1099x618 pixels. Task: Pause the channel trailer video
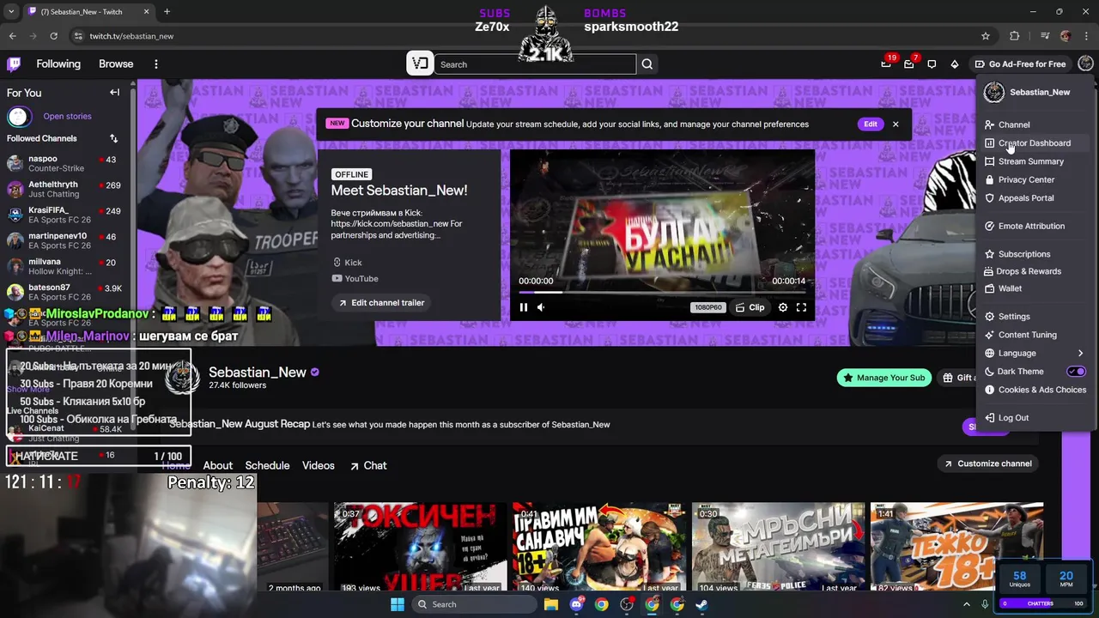(524, 307)
